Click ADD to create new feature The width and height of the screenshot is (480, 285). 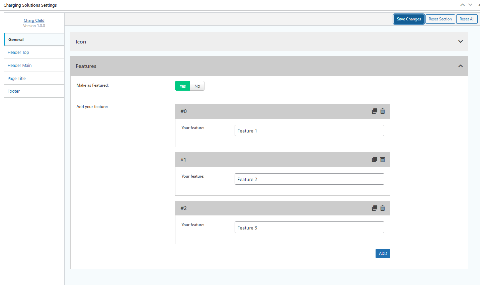383,254
